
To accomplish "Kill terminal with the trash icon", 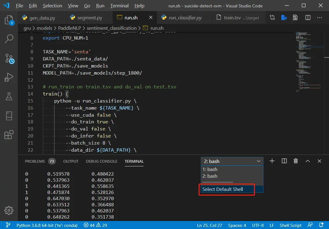I will (x=295, y=161).
